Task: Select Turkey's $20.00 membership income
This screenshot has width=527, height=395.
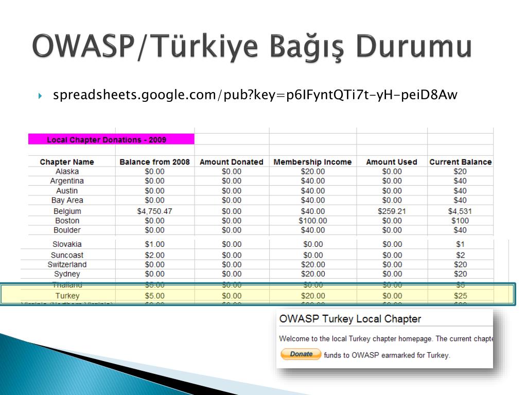Action: (313, 296)
